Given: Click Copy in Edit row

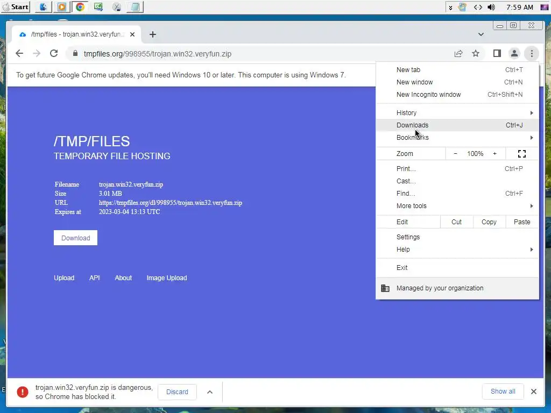Looking at the screenshot, I should coord(489,222).
